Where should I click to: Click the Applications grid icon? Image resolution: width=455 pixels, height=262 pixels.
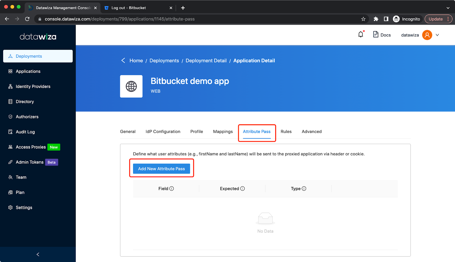pos(11,71)
